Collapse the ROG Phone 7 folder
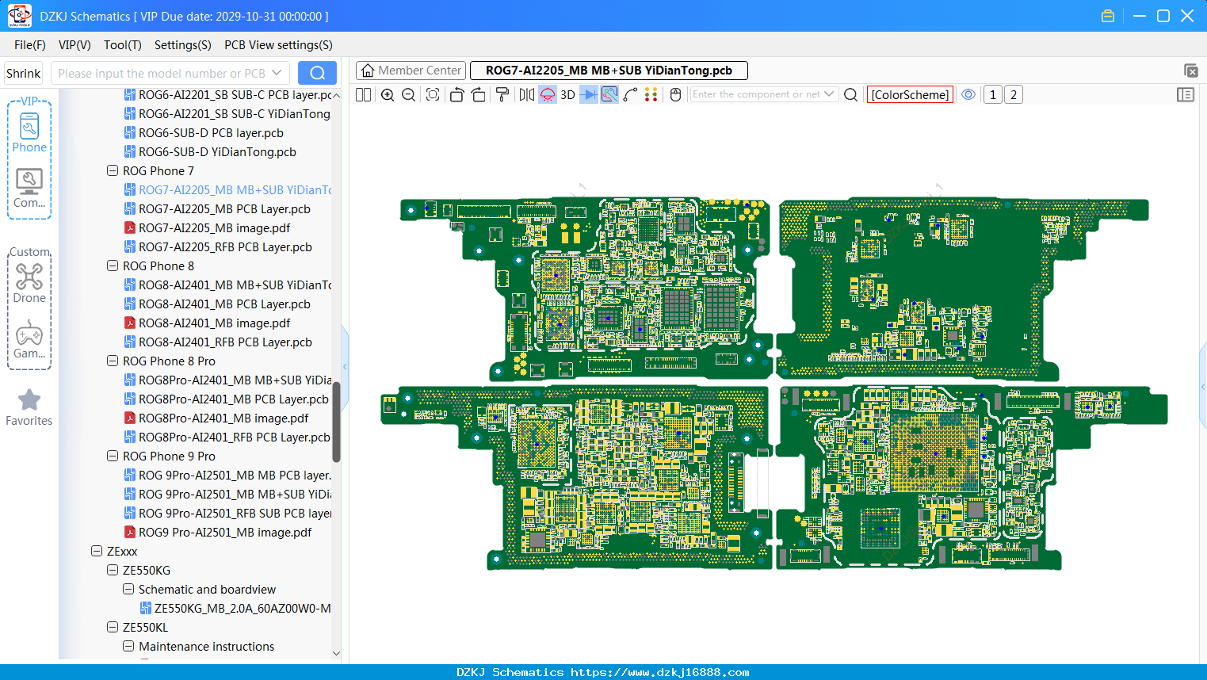The width and height of the screenshot is (1207, 680). pos(113,170)
